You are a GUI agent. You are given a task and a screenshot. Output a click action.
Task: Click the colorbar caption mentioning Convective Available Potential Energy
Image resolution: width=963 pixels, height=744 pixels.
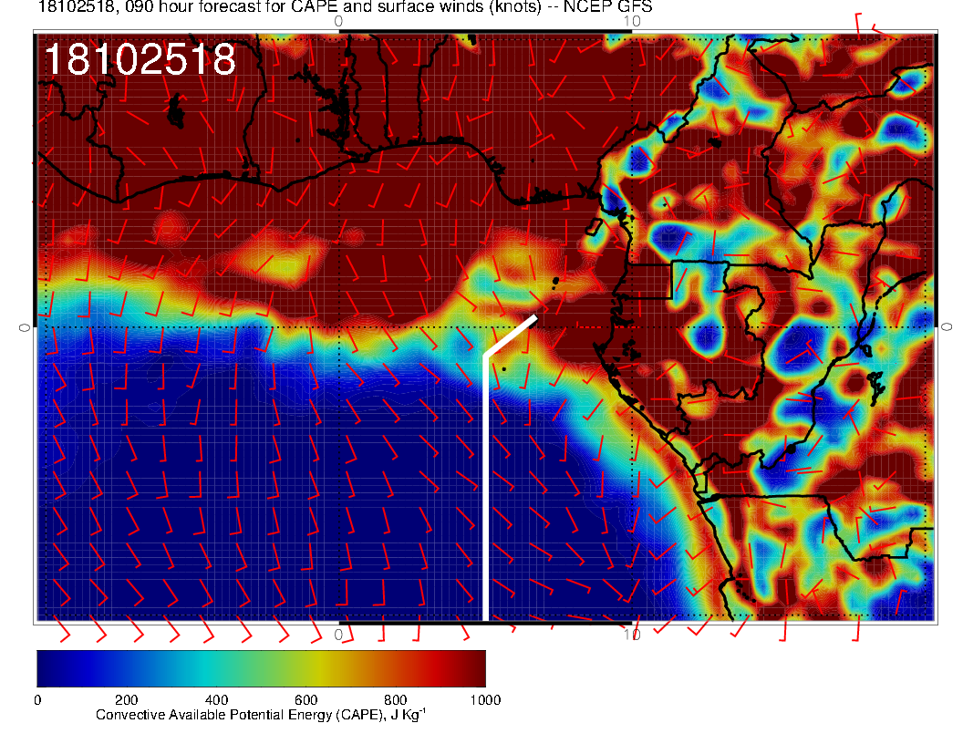click(261, 716)
